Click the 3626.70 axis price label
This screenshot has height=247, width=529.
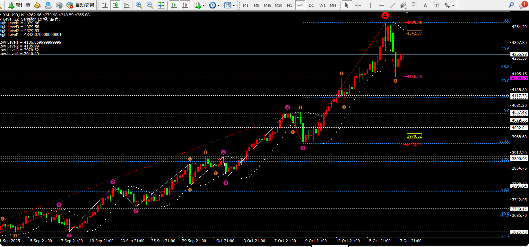tap(519, 232)
